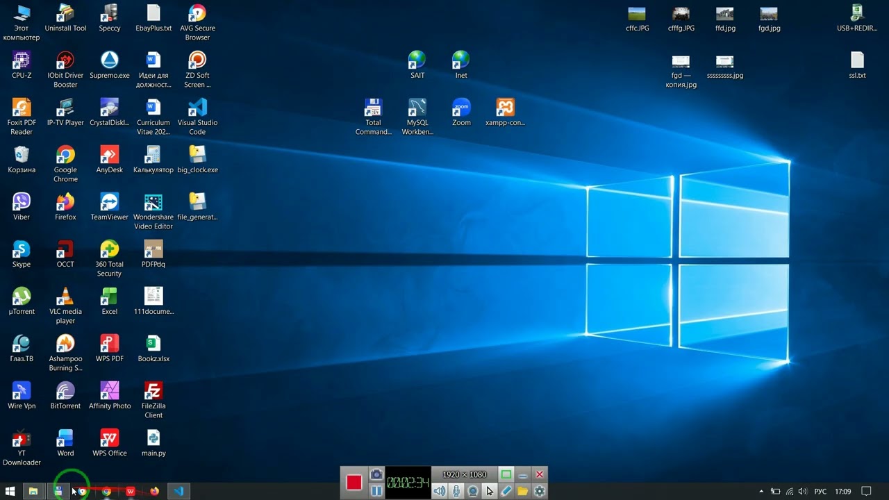Select the Этот компьютер desktop icon
This screenshot has width=889, height=500.
tap(22, 22)
